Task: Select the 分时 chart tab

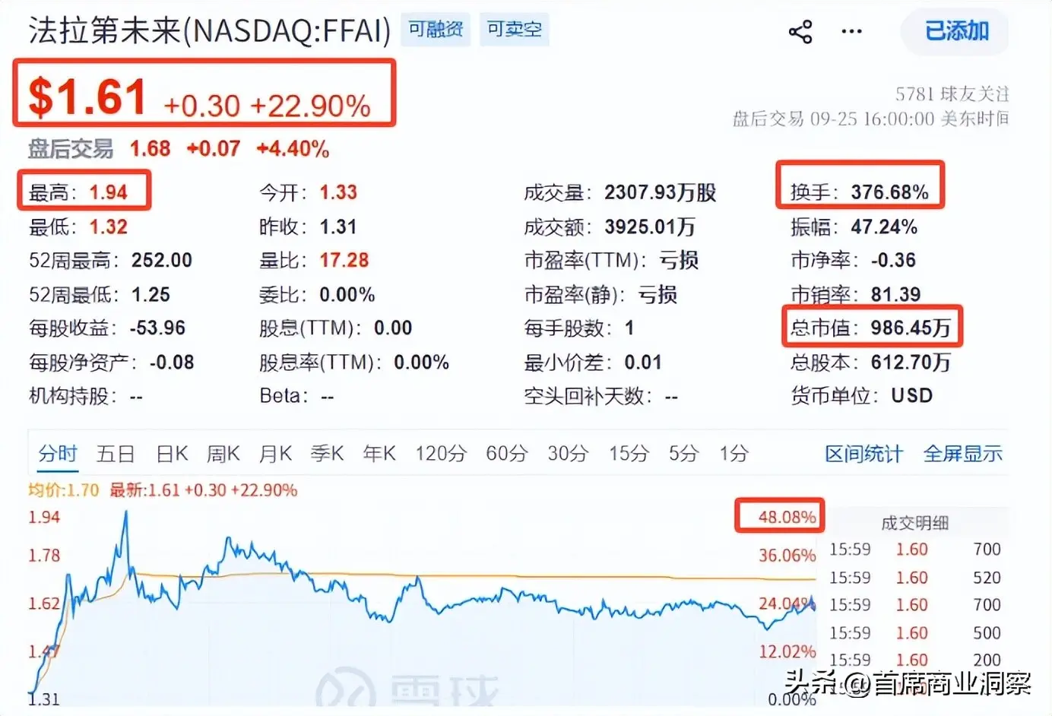Action: [58, 454]
